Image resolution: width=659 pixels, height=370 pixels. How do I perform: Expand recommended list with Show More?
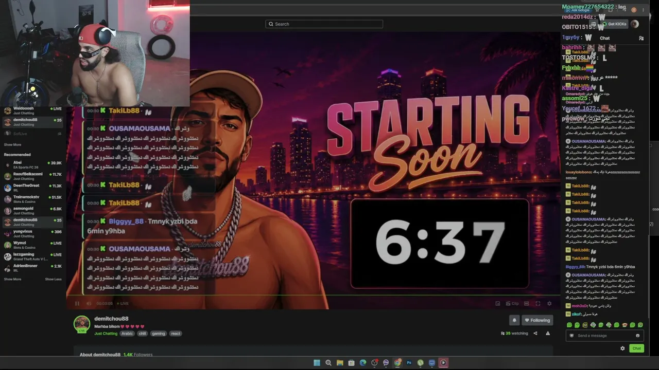click(12, 279)
